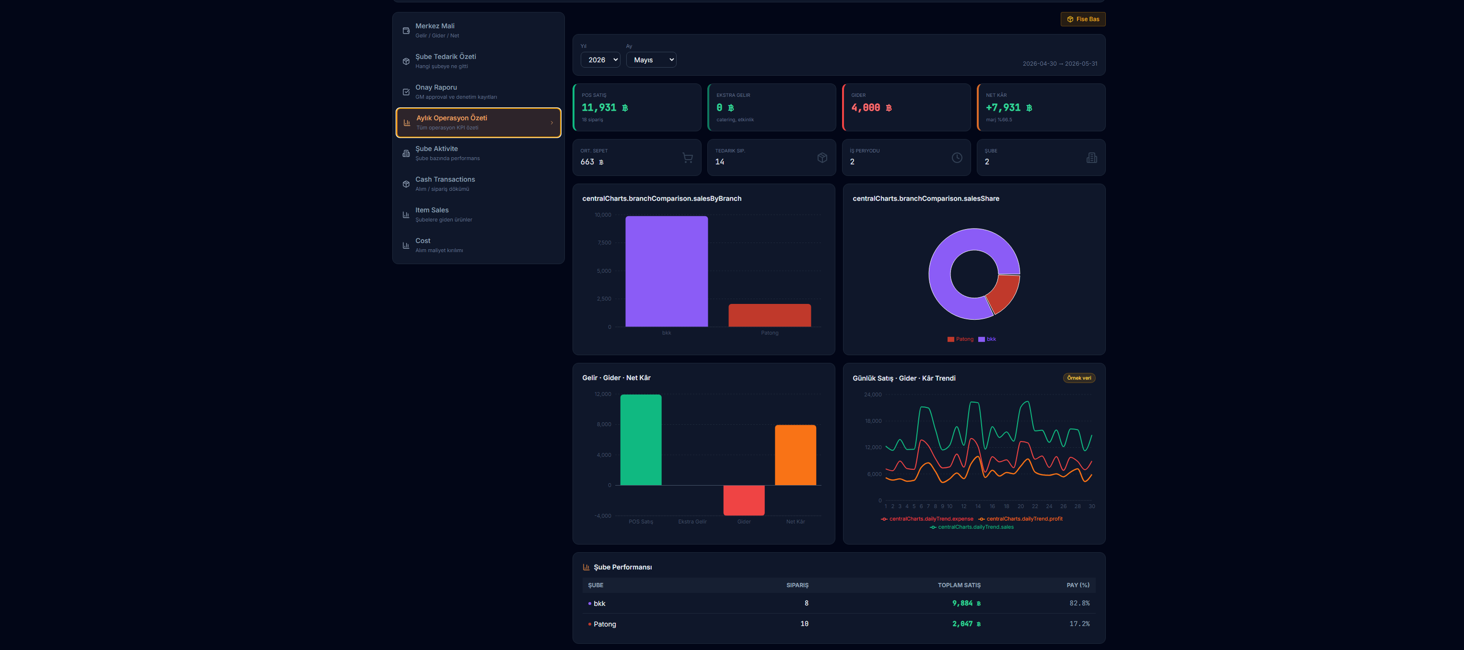This screenshot has width=1464, height=650.
Task: Click the checkmark icon beside Onay Raporu
Action: click(406, 92)
